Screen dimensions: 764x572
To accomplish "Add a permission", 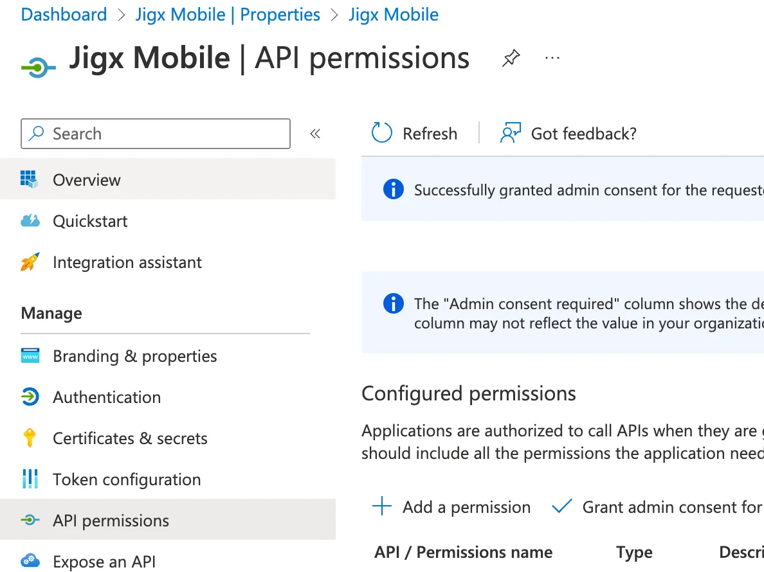I will coord(451,507).
